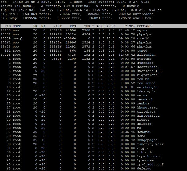Click PID 18802 in the process list
187x171 pixels.
point(6,34)
